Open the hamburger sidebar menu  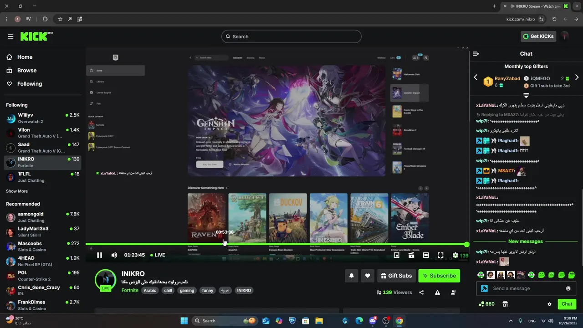point(10,36)
